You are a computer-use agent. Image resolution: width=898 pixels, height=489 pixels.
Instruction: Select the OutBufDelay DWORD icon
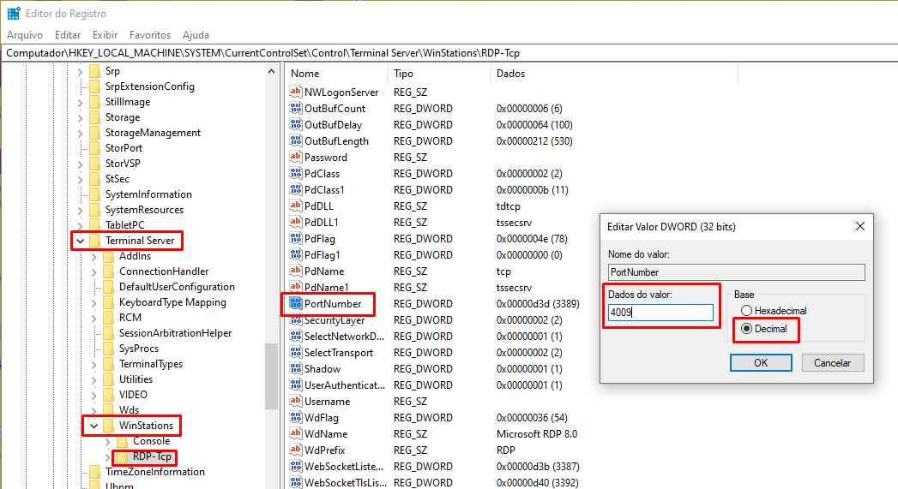[296, 124]
